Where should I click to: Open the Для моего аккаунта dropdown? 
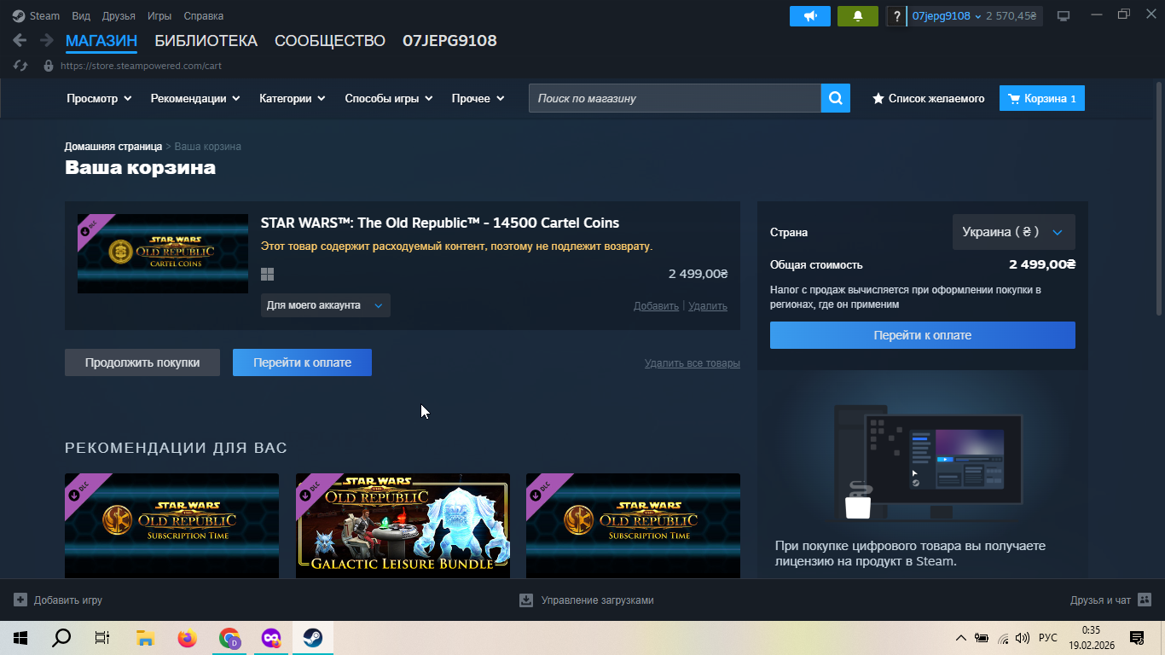point(325,305)
